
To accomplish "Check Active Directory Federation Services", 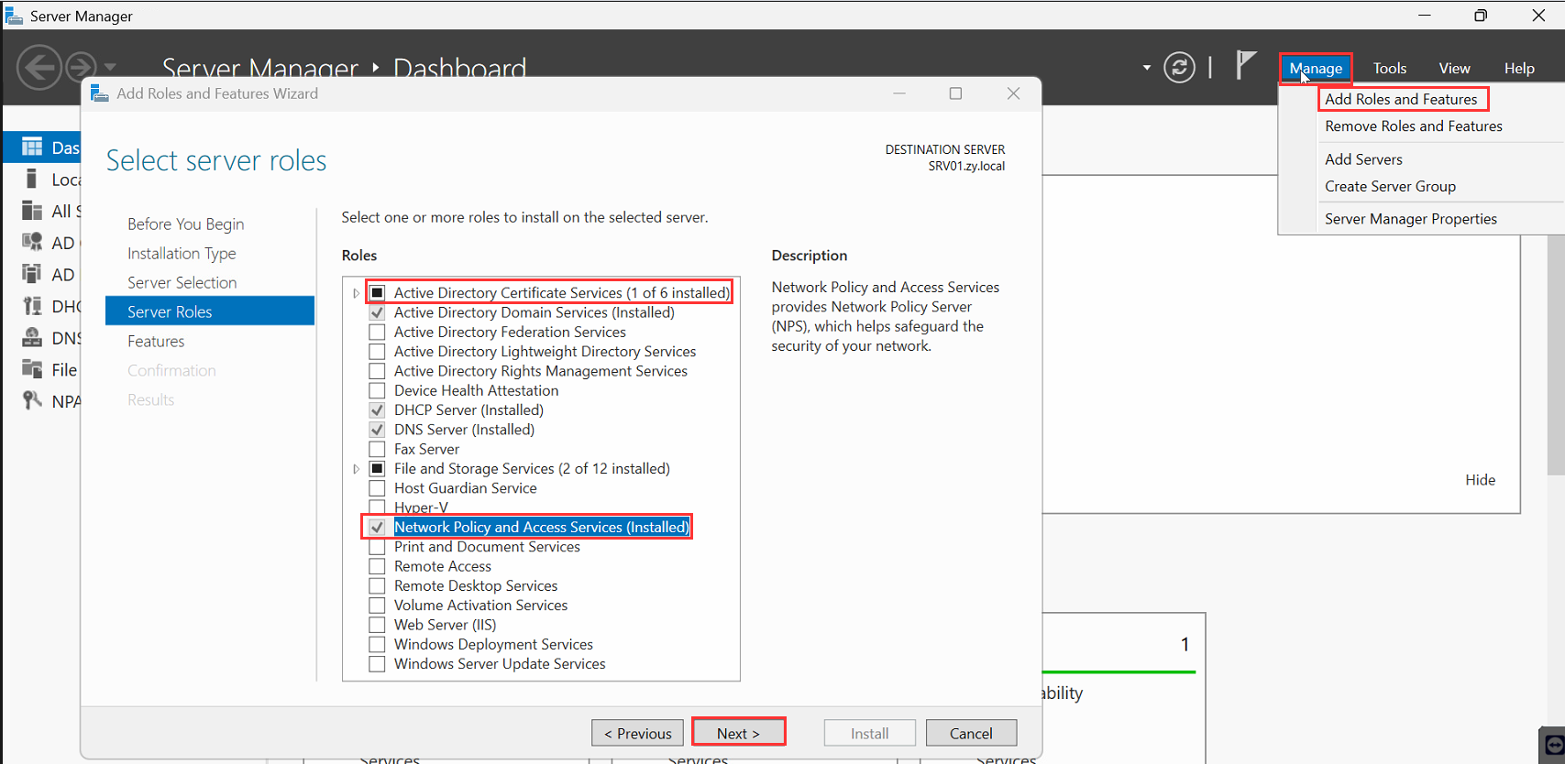I will [x=377, y=333].
